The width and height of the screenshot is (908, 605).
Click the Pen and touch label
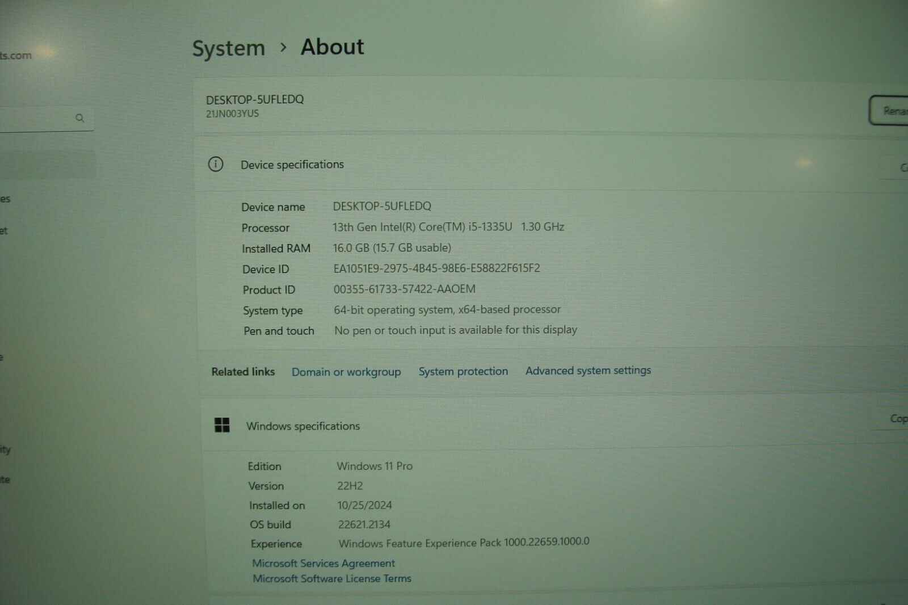pyautogui.click(x=279, y=331)
